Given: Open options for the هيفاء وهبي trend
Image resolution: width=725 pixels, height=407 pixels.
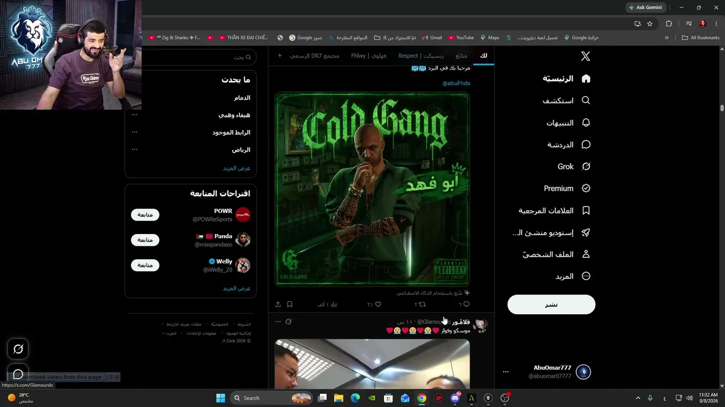Looking at the screenshot, I should point(134,115).
